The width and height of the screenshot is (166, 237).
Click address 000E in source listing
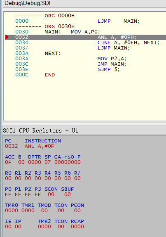tap(22, 75)
